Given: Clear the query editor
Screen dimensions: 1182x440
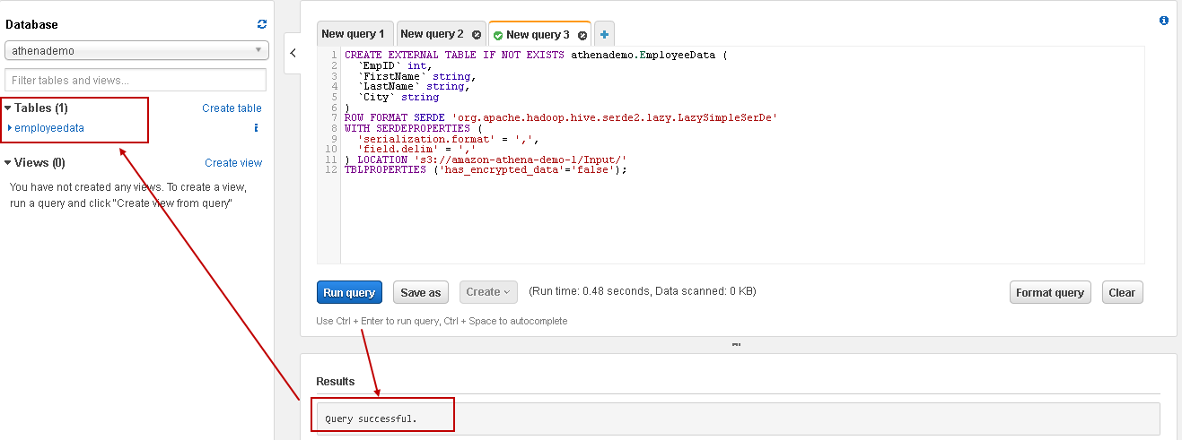Looking at the screenshot, I should [x=1122, y=292].
